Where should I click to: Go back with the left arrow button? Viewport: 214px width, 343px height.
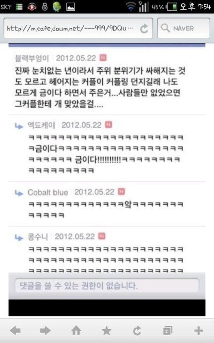pos(15,331)
